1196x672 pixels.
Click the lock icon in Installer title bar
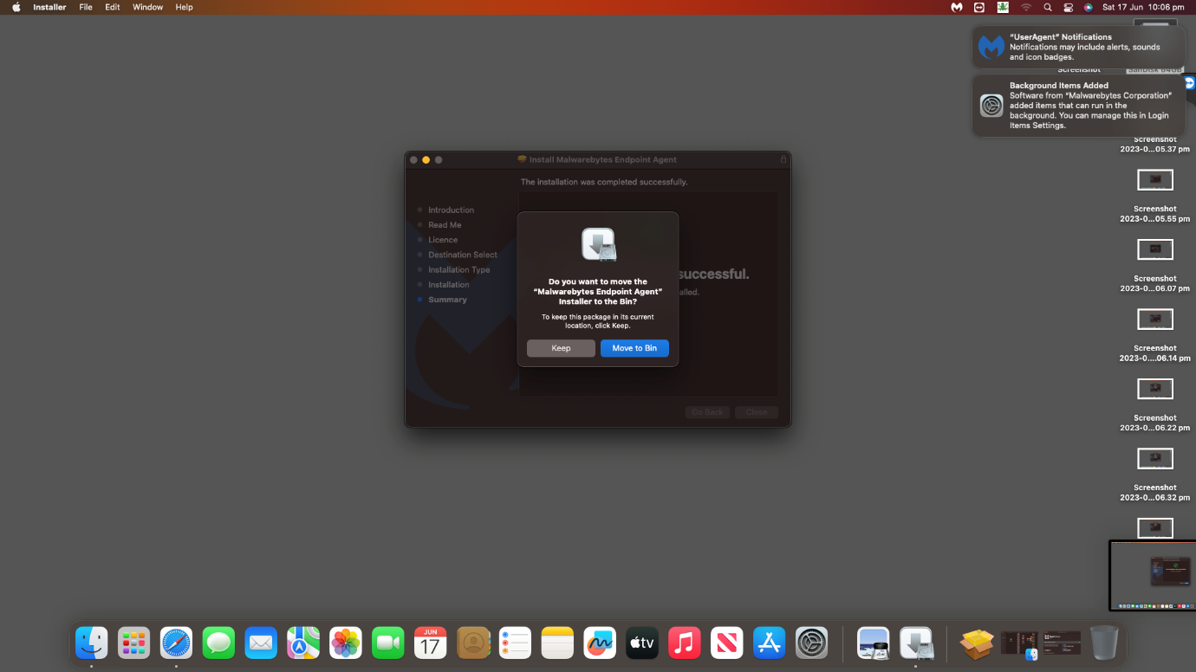point(783,159)
